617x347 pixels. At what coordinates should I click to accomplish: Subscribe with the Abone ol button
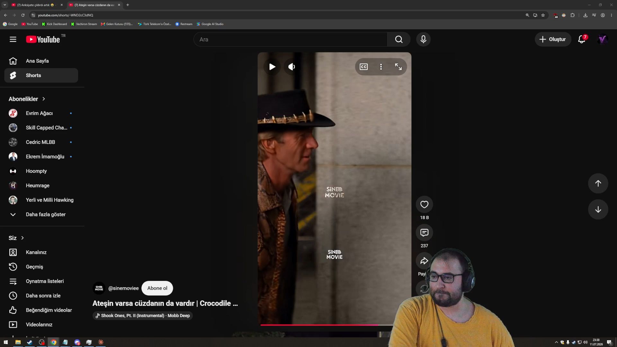tap(157, 288)
